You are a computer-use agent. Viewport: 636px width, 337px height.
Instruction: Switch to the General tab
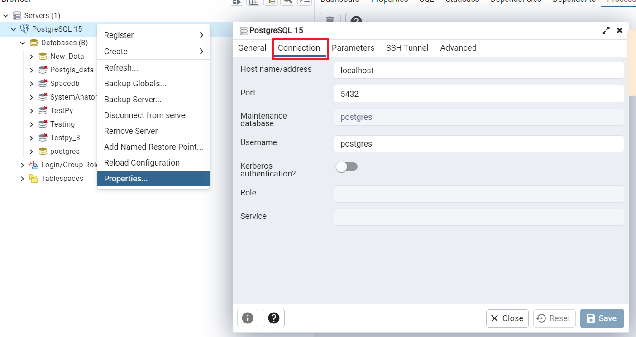252,48
